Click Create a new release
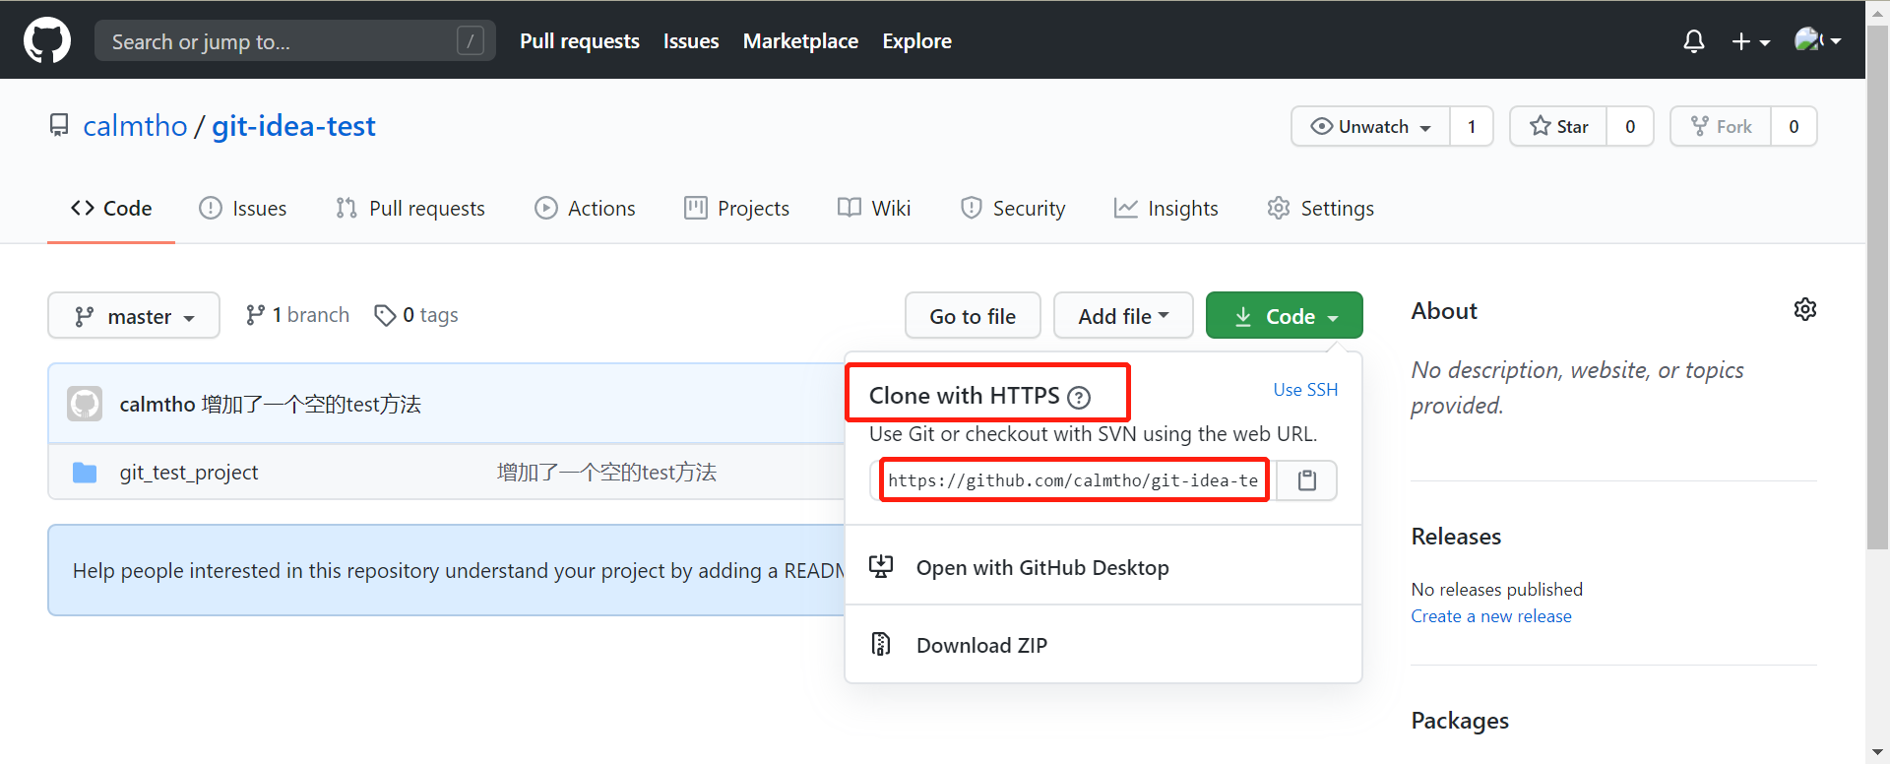1890x764 pixels. [x=1491, y=616]
